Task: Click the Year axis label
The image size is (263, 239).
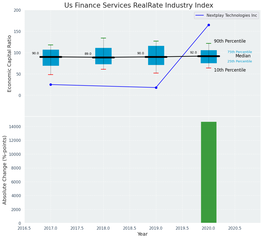Action: (x=142, y=234)
